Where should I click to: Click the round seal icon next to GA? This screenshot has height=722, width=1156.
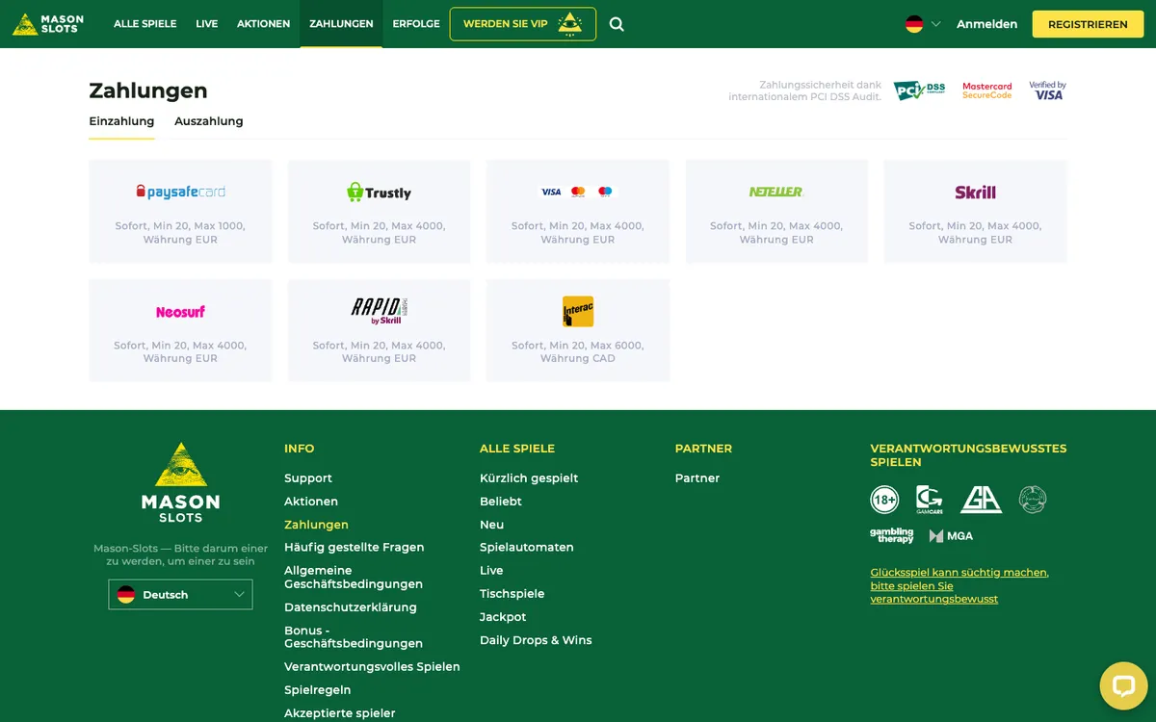(x=1033, y=500)
